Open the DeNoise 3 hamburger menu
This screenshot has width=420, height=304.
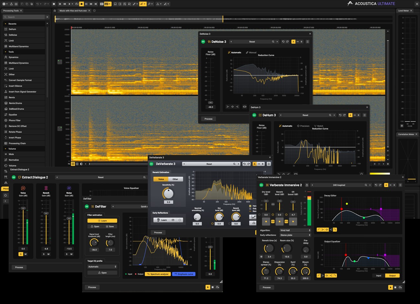pos(308,42)
